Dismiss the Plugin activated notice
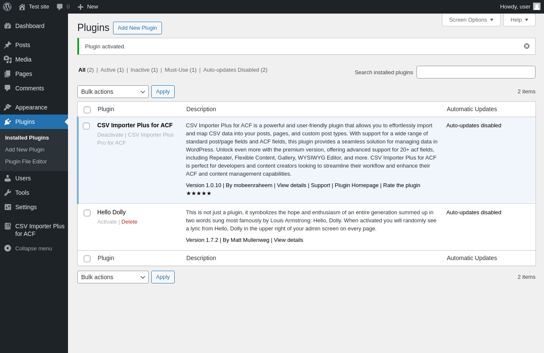 pyautogui.click(x=527, y=46)
